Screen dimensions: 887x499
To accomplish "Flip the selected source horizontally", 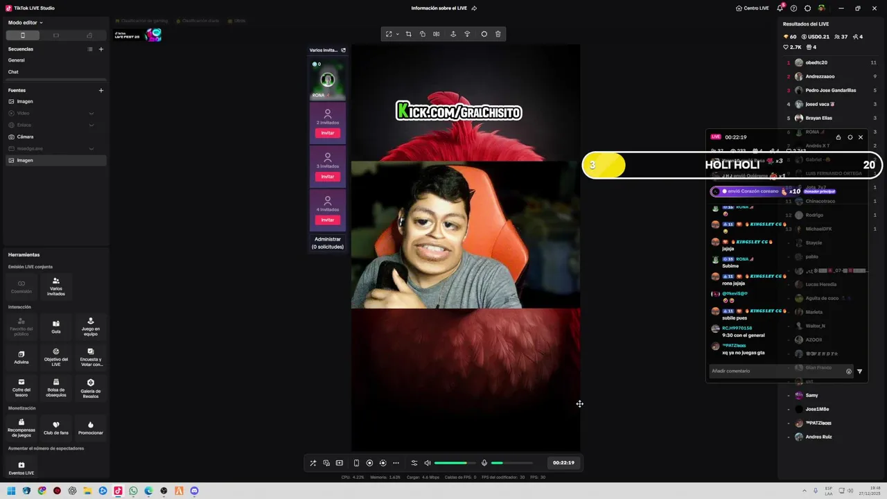I will (x=436, y=34).
